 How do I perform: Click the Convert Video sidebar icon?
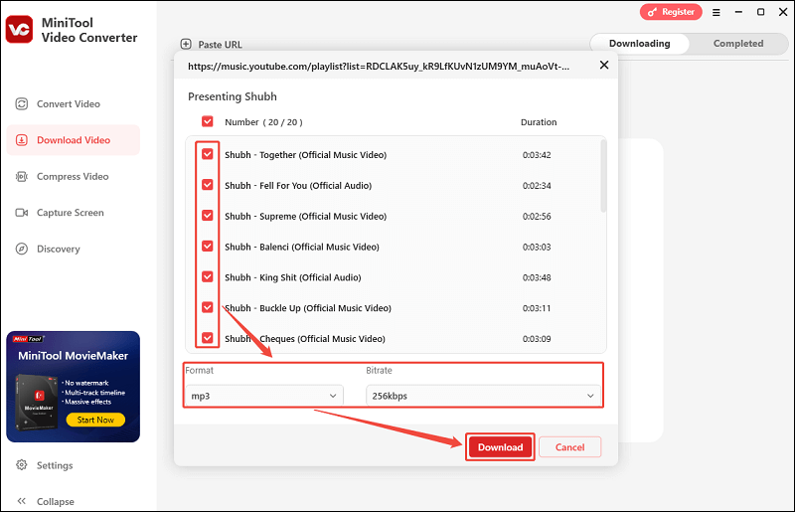(x=21, y=104)
